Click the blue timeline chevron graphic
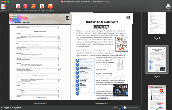Screen dimensions: 172x110 pos(77,77)
